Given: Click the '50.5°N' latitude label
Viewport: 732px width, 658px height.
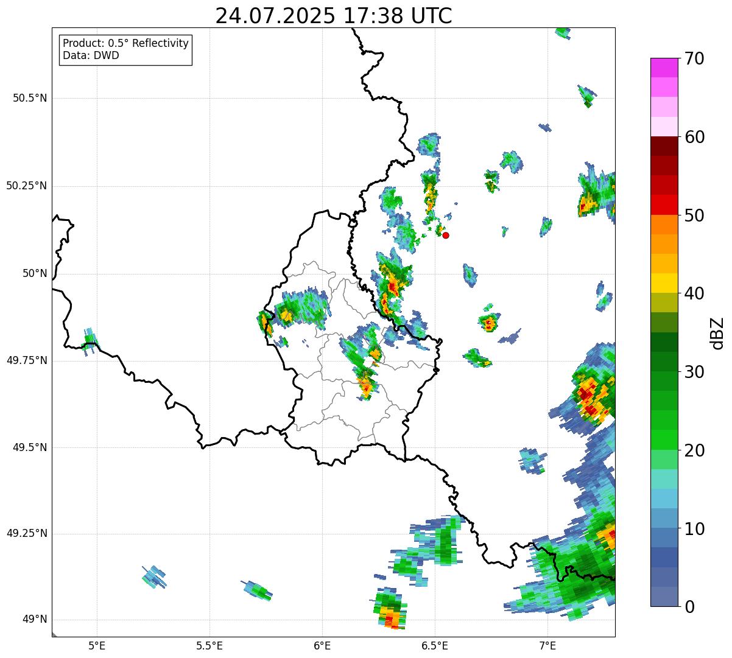Looking at the screenshot, I should coord(30,99).
